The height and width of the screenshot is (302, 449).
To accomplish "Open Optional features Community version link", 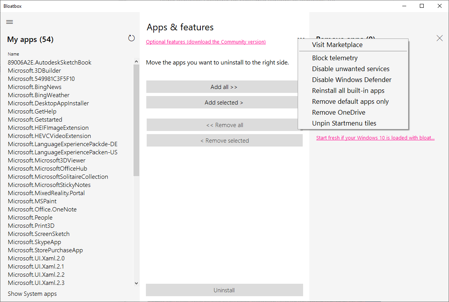I will click(205, 42).
